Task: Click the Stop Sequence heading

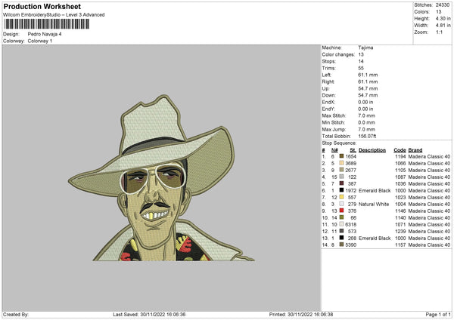Action: pos(339,143)
